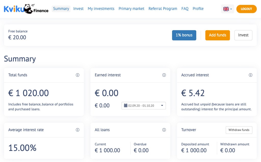The height and width of the screenshot is (162, 261).
Task: Open the Total funds info tooltip
Action: click(x=78, y=75)
